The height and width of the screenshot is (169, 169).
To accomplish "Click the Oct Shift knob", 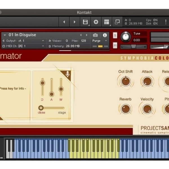I will tap(126, 81).
